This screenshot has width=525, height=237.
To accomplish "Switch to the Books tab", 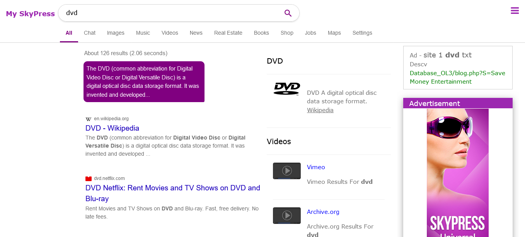I will (x=261, y=33).
